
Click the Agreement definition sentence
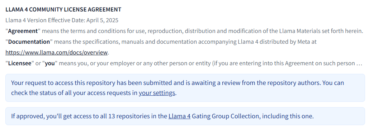(x=184, y=31)
